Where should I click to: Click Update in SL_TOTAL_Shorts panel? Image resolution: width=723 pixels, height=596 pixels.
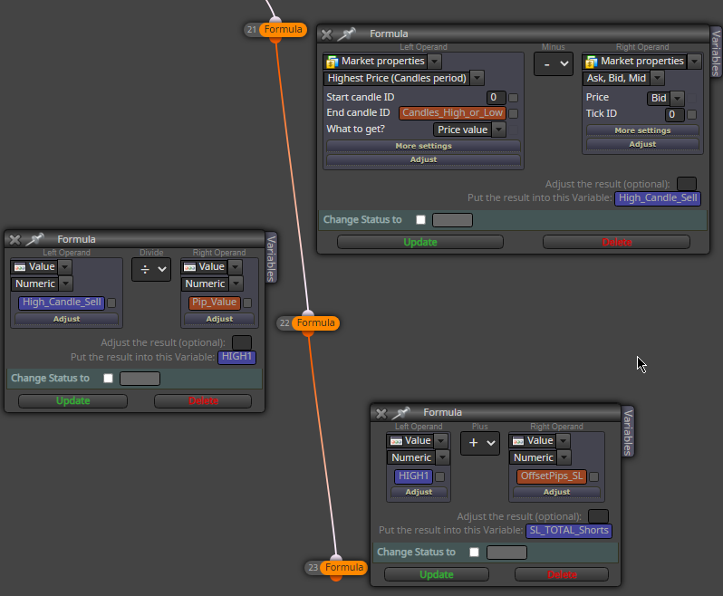pos(436,574)
